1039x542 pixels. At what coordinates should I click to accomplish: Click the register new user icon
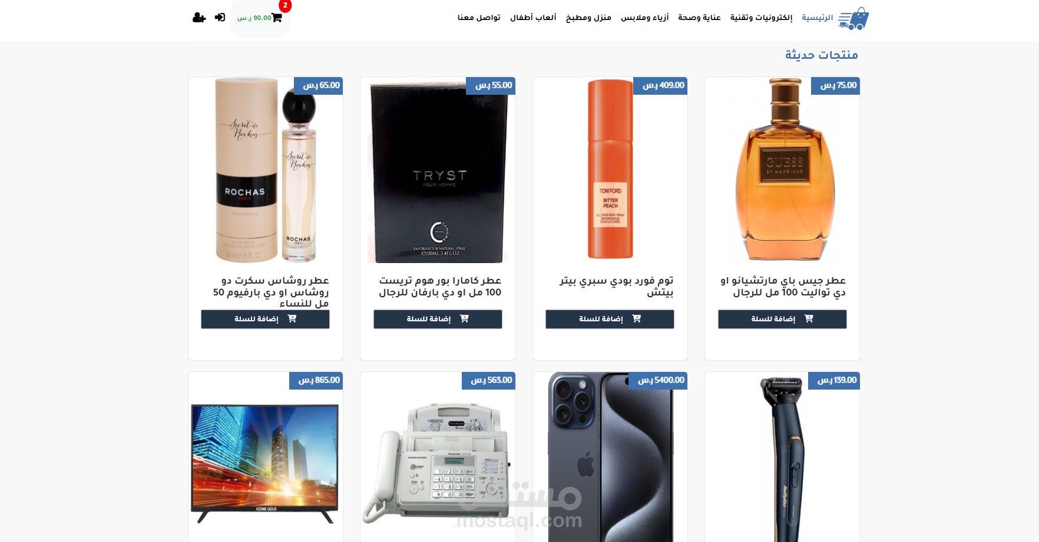pyautogui.click(x=199, y=18)
